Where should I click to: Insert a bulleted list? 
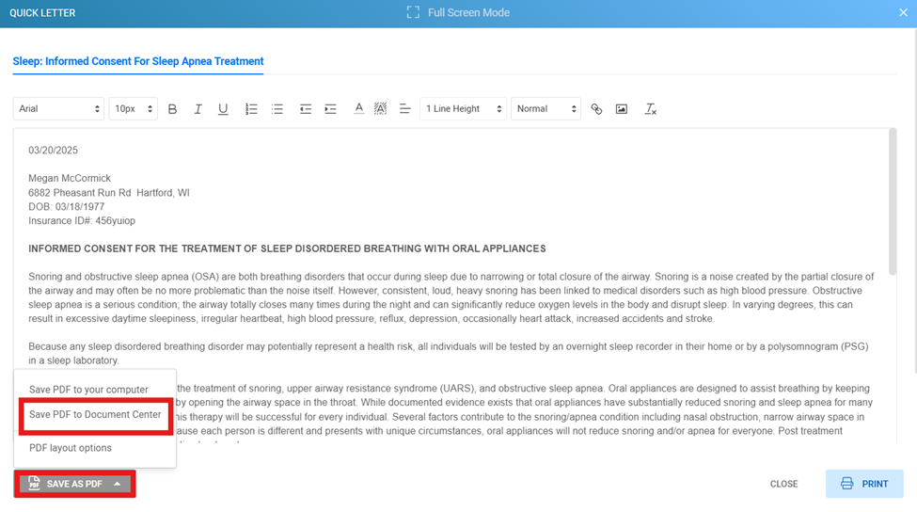click(x=277, y=109)
